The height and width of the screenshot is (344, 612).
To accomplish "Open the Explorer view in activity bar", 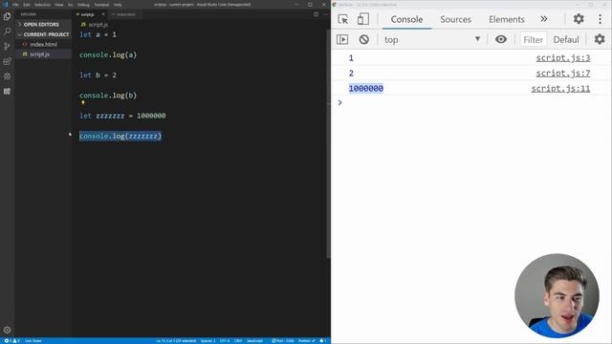I will click(x=7, y=16).
